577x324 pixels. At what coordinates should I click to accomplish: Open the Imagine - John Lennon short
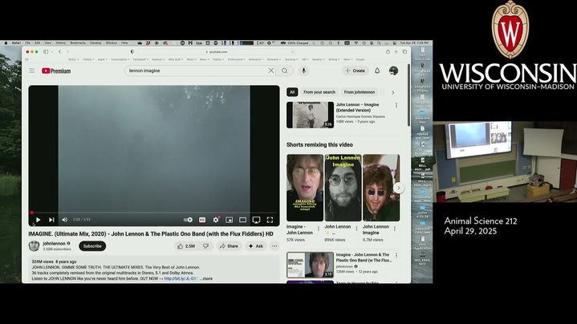tap(305, 188)
